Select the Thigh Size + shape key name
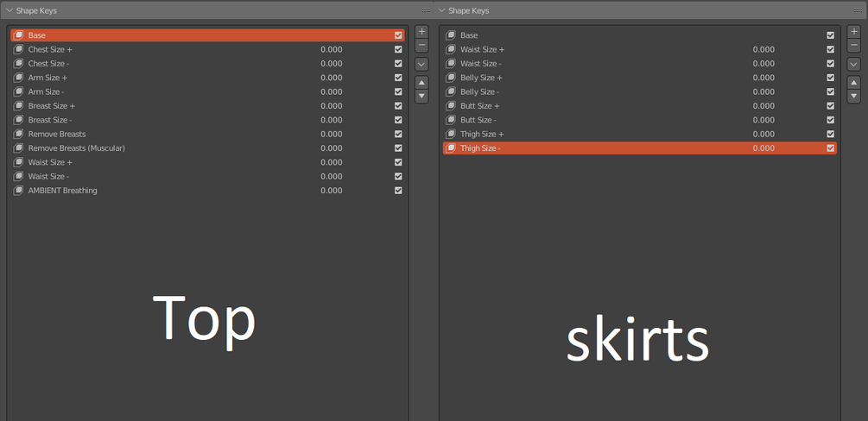This screenshot has width=868, height=421. pos(482,134)
